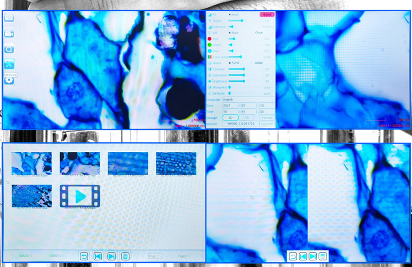Select the Measure tool icon
The width and height of the screenshot is (412, 267).
pyautogui.click(x=9, y=64)
